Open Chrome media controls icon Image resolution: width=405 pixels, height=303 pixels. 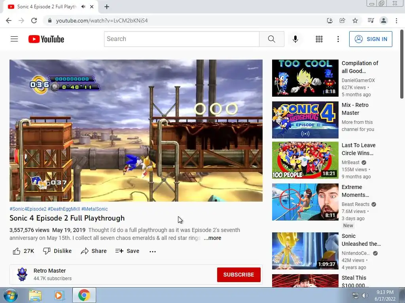(371, 21)
